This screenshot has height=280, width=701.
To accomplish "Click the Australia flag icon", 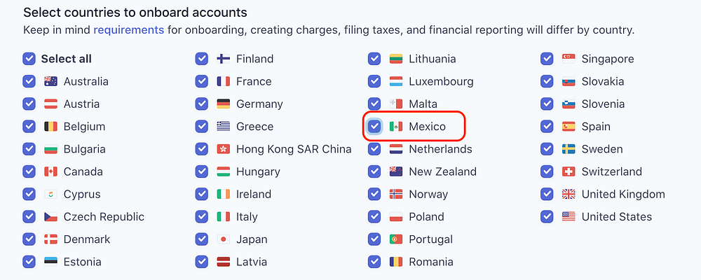I will pyautogui.click(x=50, y=81).
